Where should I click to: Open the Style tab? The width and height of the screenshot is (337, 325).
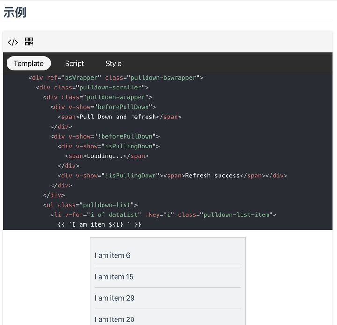(x=113, y=63)
